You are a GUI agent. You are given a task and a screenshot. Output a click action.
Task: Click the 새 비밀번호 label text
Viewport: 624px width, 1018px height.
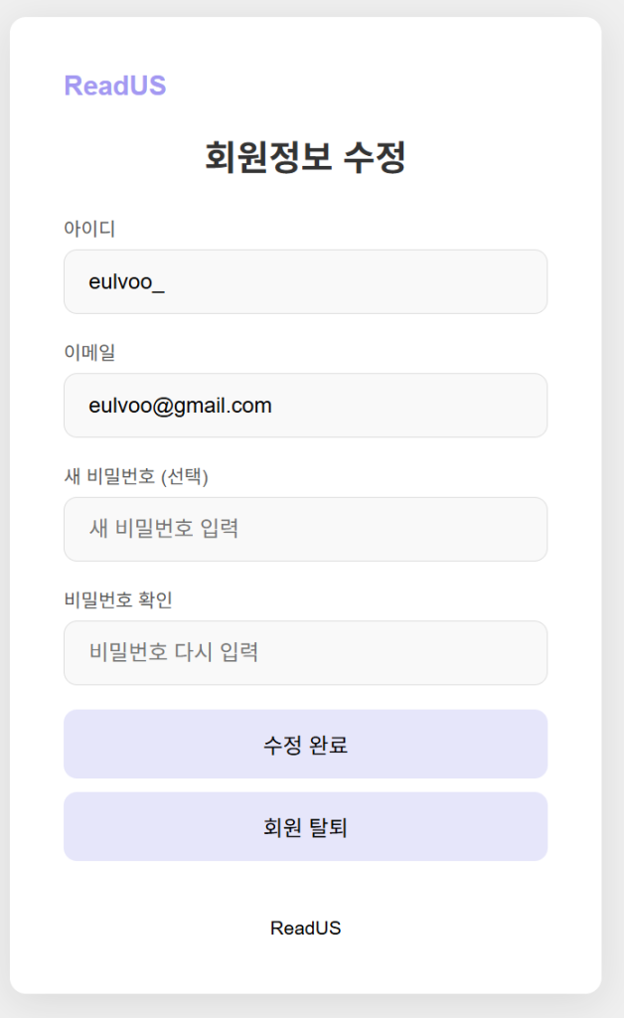[x=109, y=476]
